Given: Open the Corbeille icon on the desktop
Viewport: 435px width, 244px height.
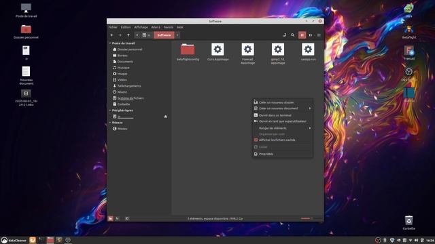Looking at the screenshot, I should pos(408,223).
